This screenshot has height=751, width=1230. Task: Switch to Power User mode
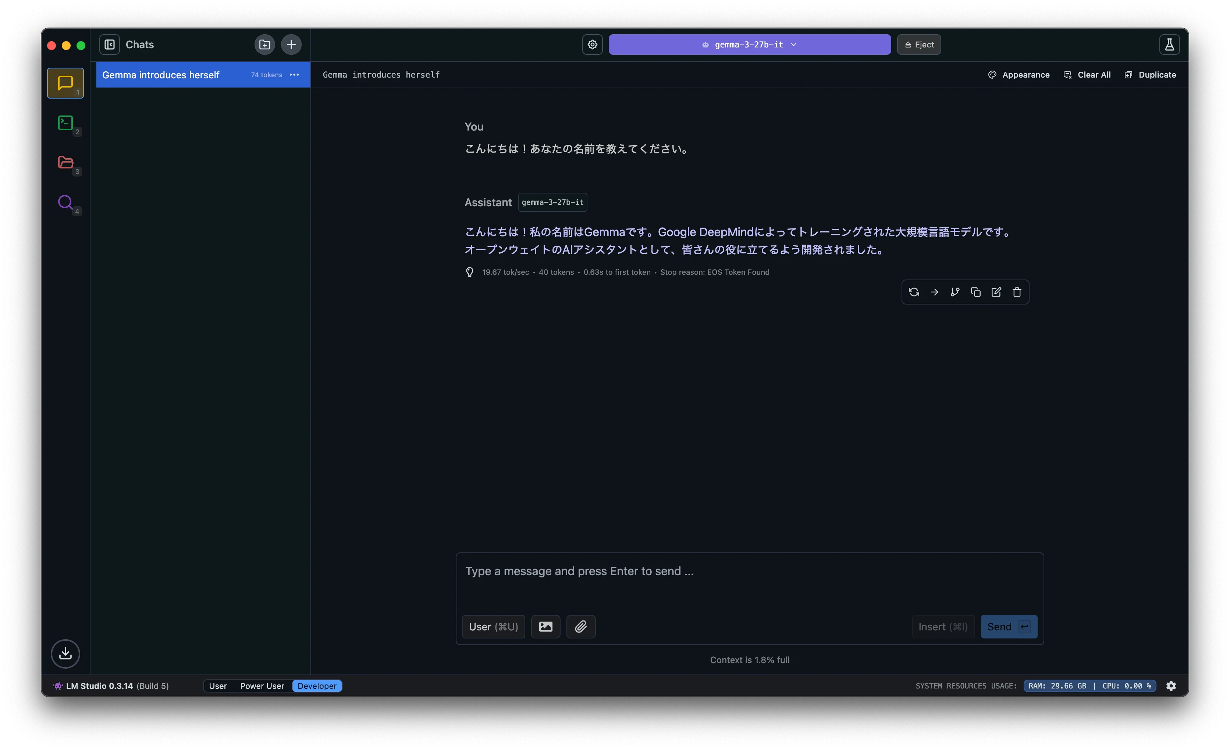pos(262,686)
